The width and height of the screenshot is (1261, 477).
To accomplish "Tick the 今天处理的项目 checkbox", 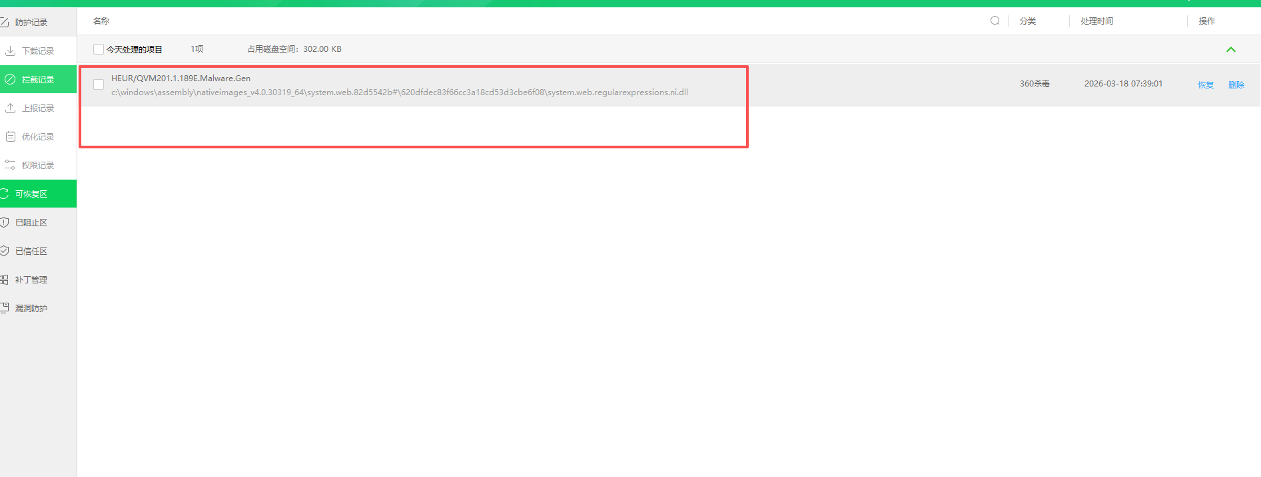I will pyautogui.click(x=99, y=49).
